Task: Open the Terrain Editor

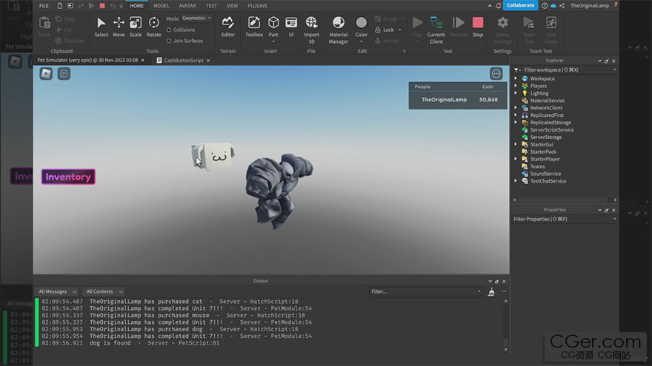Action: pos(228,27)
